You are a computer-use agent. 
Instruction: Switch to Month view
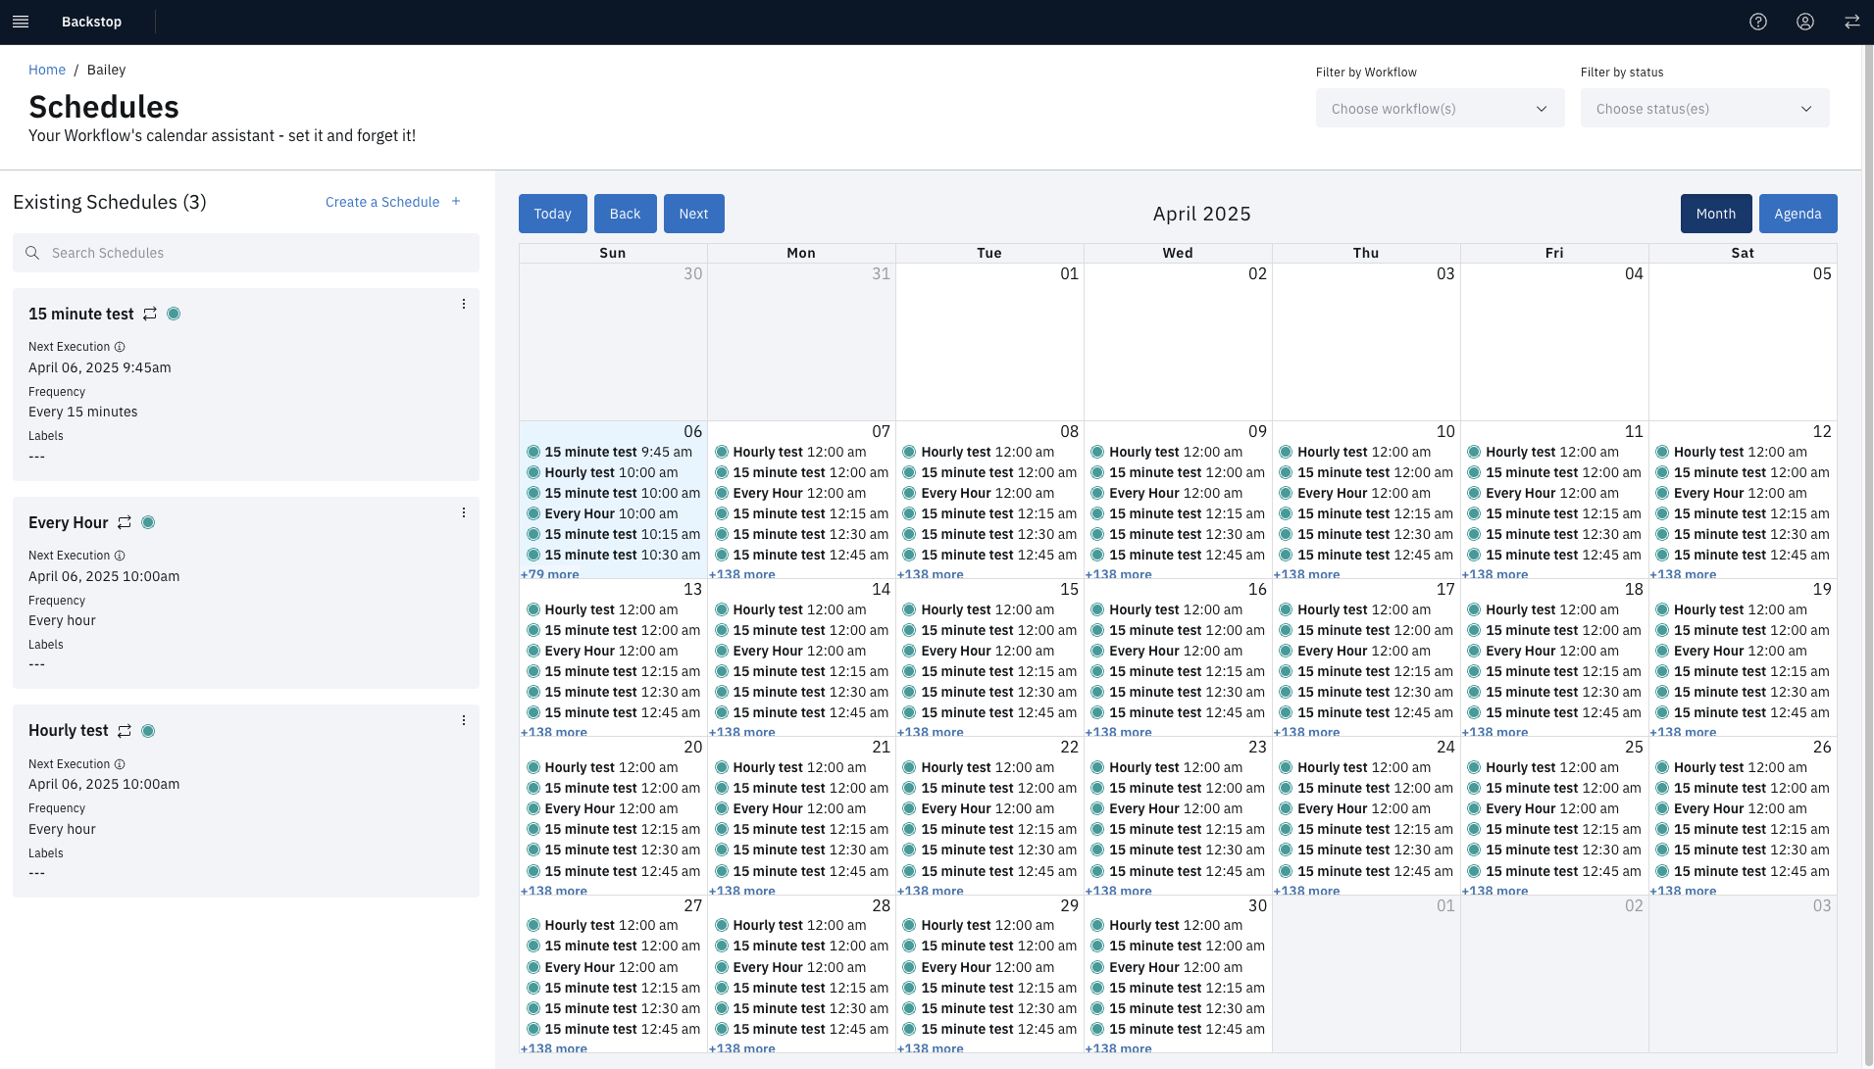click(x=1715, y=214)
